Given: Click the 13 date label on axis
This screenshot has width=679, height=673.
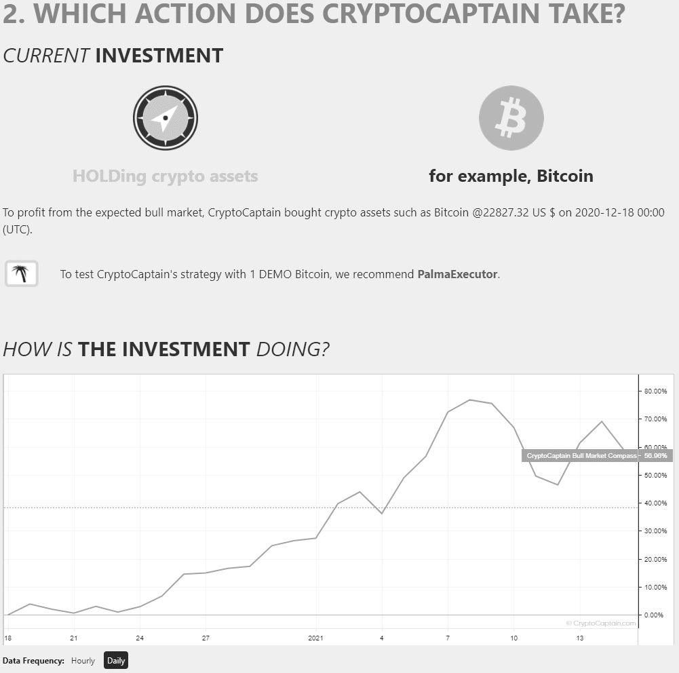Looking at the screenshot, I should [580, 638].
